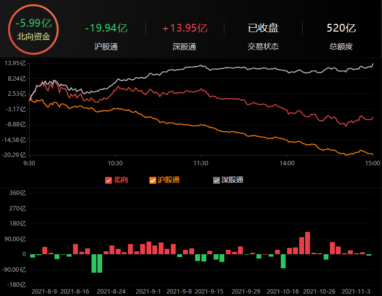
Task: Uncheck the orange 沪股通 legend checkbox
Action: (153, 180)
